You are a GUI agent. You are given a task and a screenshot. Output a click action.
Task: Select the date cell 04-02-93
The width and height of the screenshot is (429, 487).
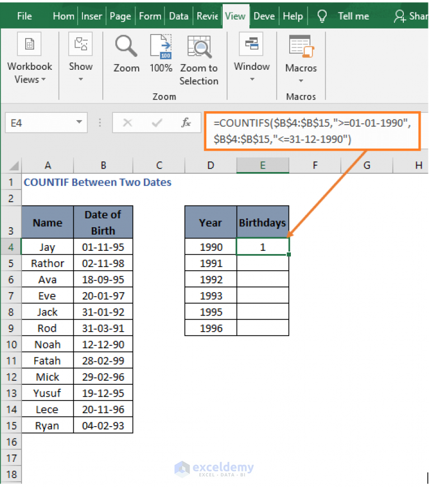click(103, 425)
